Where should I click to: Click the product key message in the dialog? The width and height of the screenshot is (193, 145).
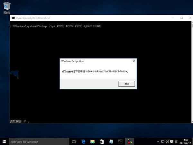95,71
